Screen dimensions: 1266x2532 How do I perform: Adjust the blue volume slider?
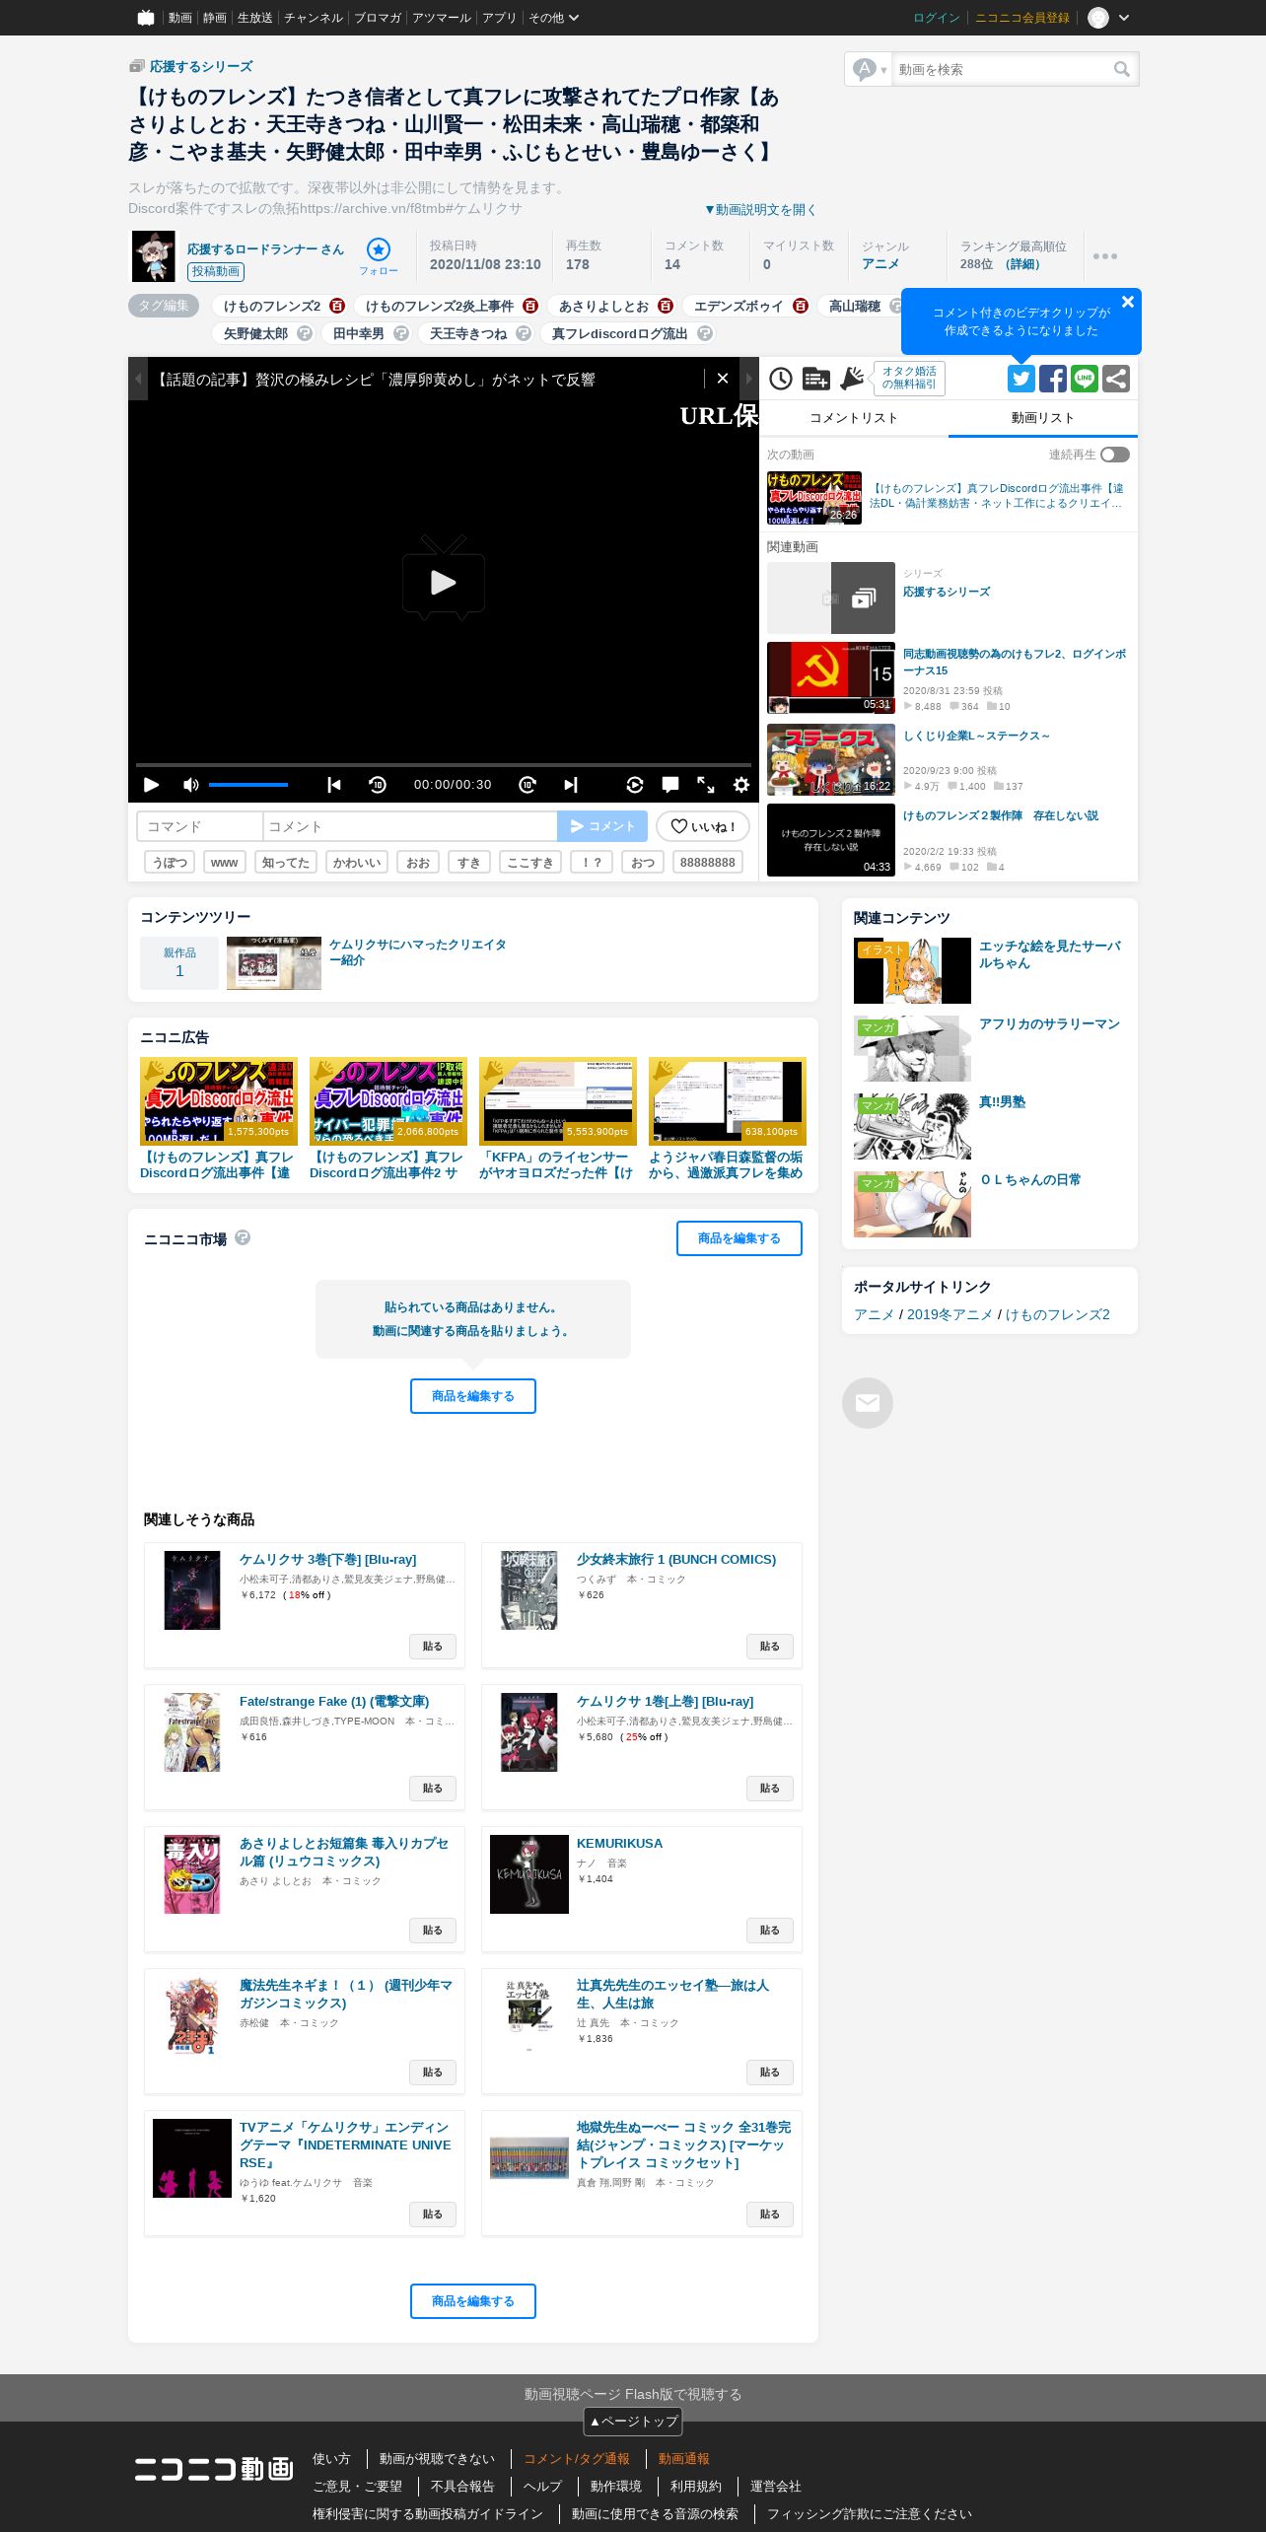[x=248, y=785]
